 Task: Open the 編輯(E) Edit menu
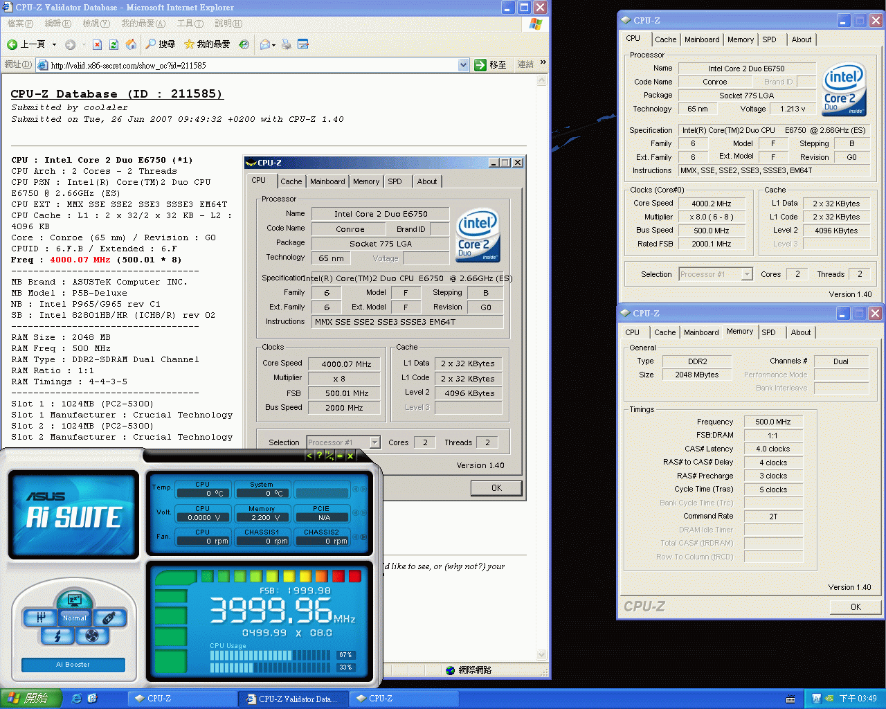point(57,24)
